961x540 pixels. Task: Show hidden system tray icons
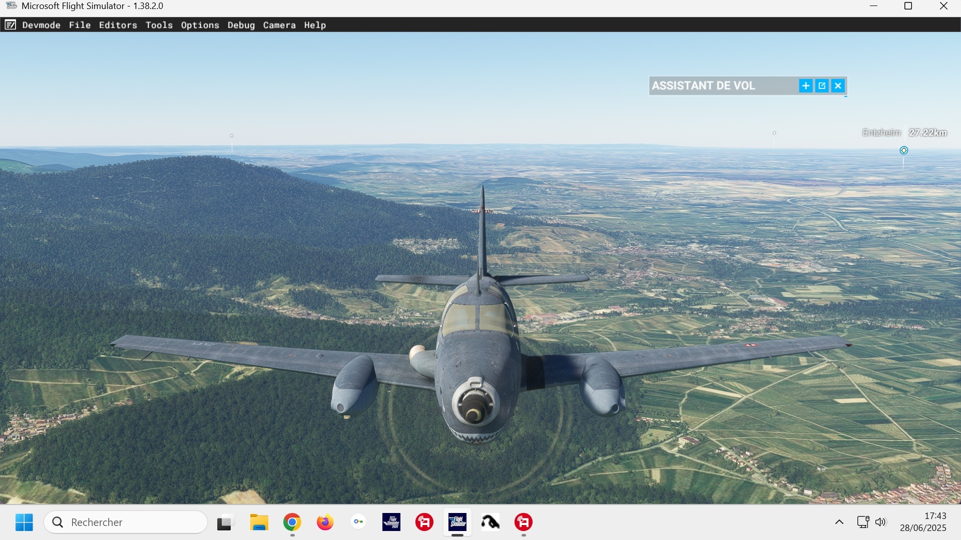point(839,522)
